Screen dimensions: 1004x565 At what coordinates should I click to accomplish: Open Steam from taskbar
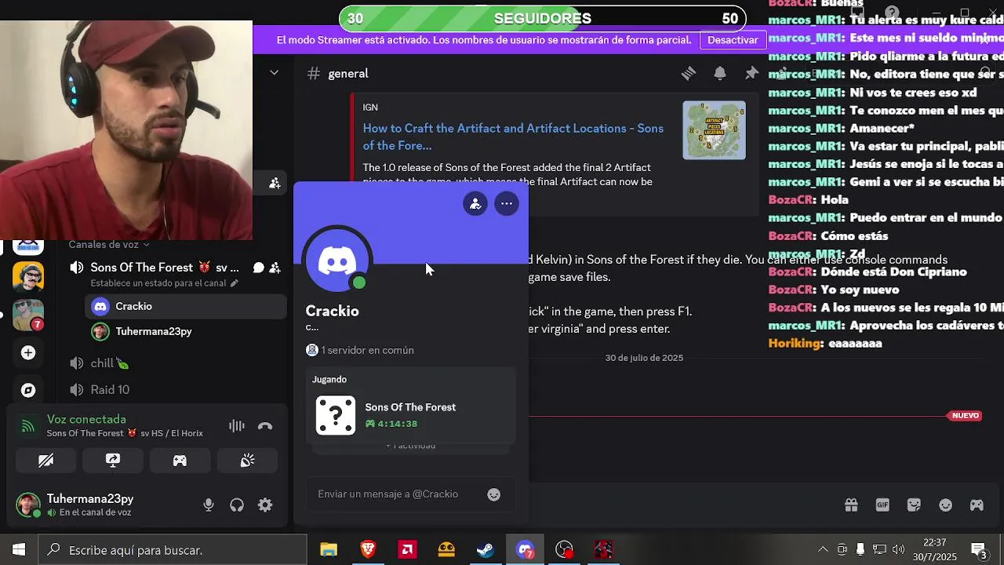point(486,550)
